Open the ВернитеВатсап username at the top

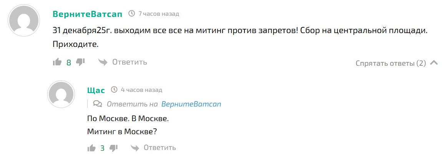pos(87,14)
